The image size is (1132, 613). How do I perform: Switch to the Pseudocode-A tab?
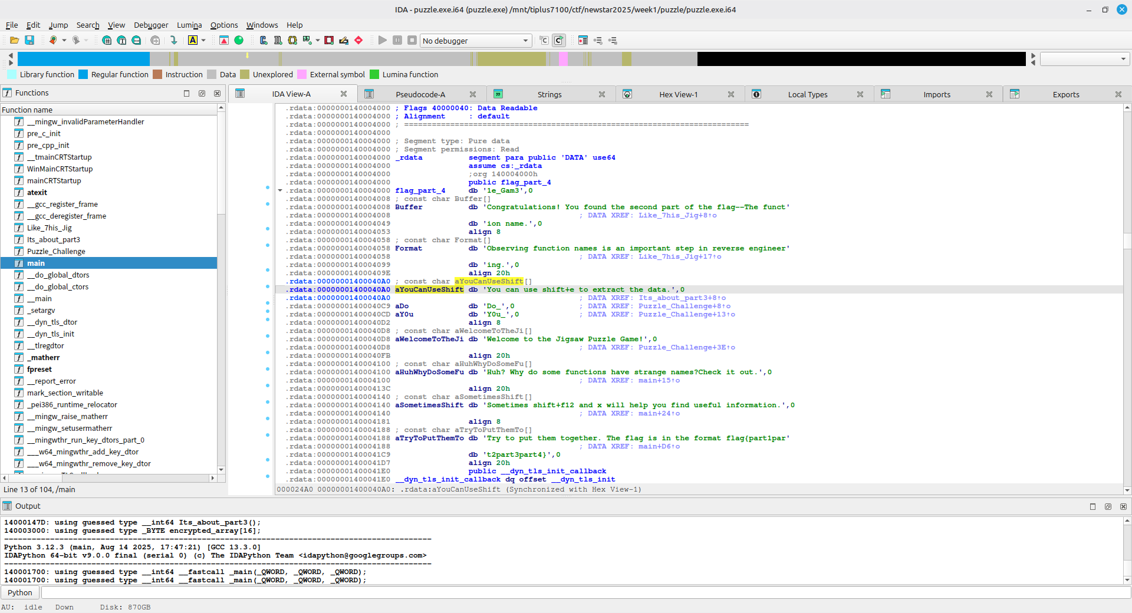pos(420,94)
